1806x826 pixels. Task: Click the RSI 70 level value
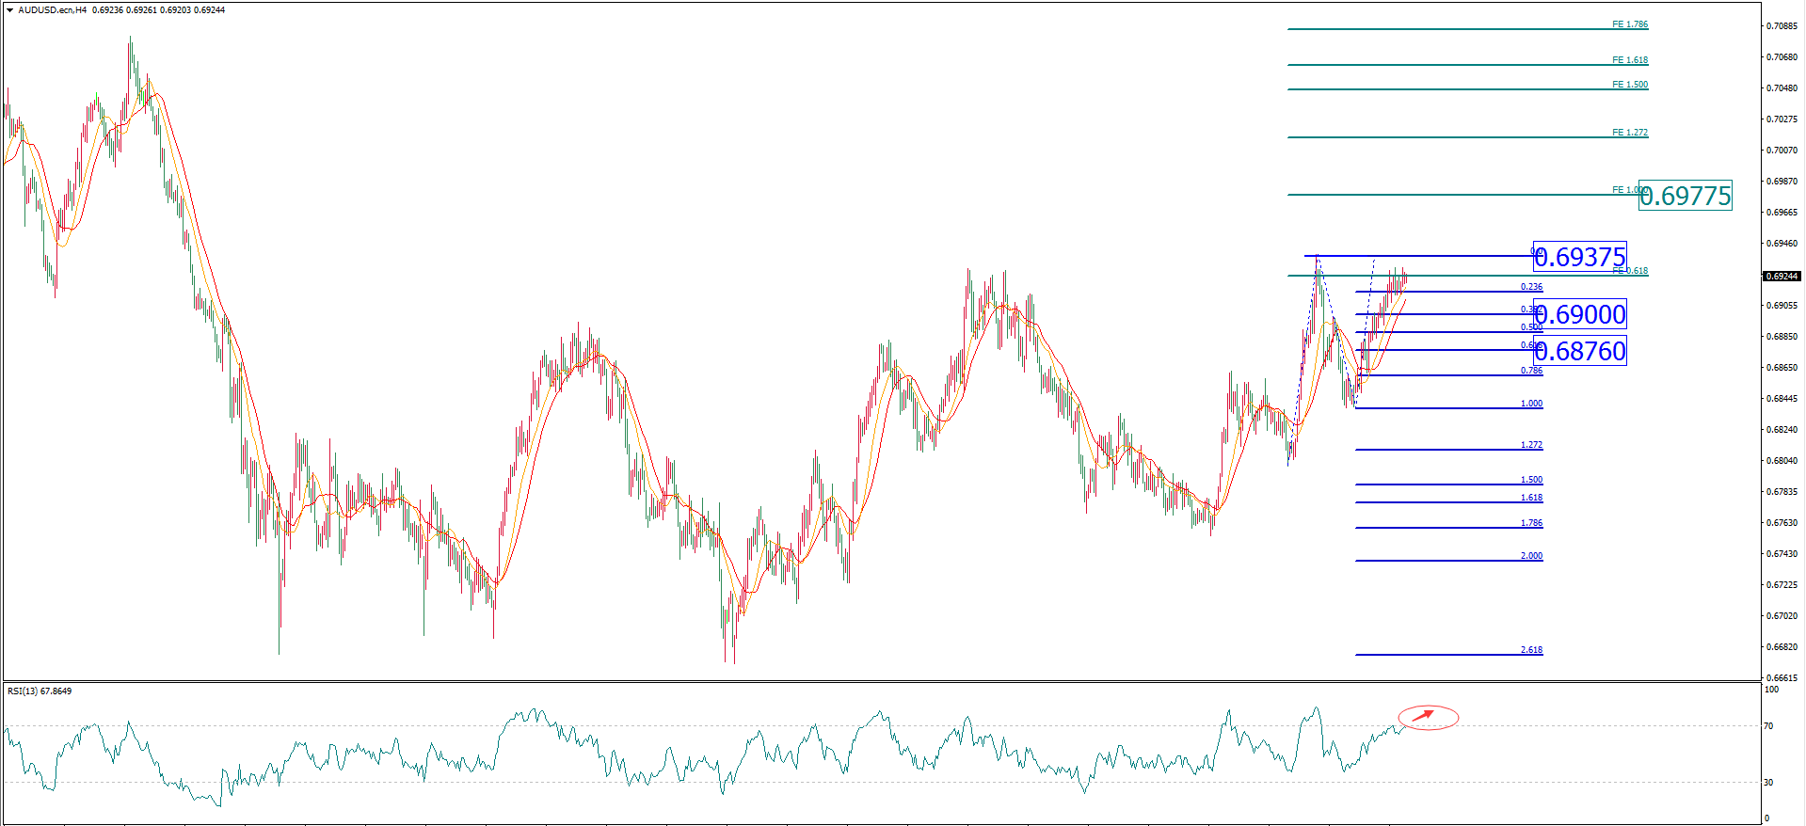(1768, 726)
